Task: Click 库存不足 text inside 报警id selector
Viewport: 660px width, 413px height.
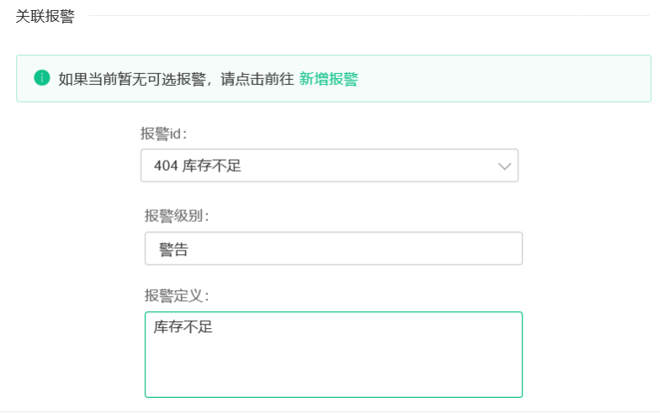Action: [x=212, y=166]
